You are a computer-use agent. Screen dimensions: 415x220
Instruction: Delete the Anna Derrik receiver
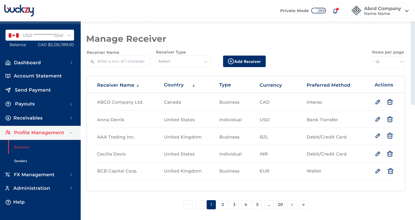click(x=390, y=119)
